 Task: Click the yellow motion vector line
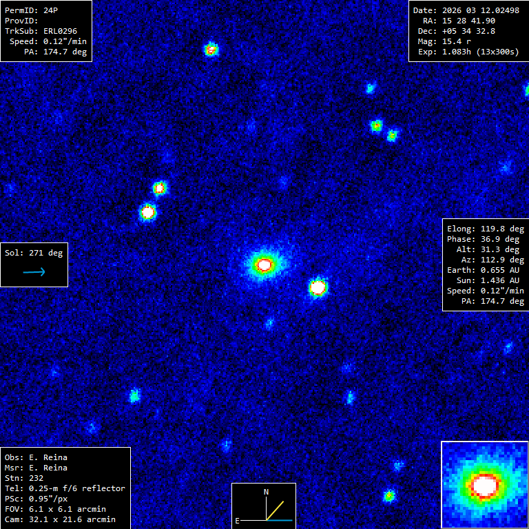(x=275, y=510)
